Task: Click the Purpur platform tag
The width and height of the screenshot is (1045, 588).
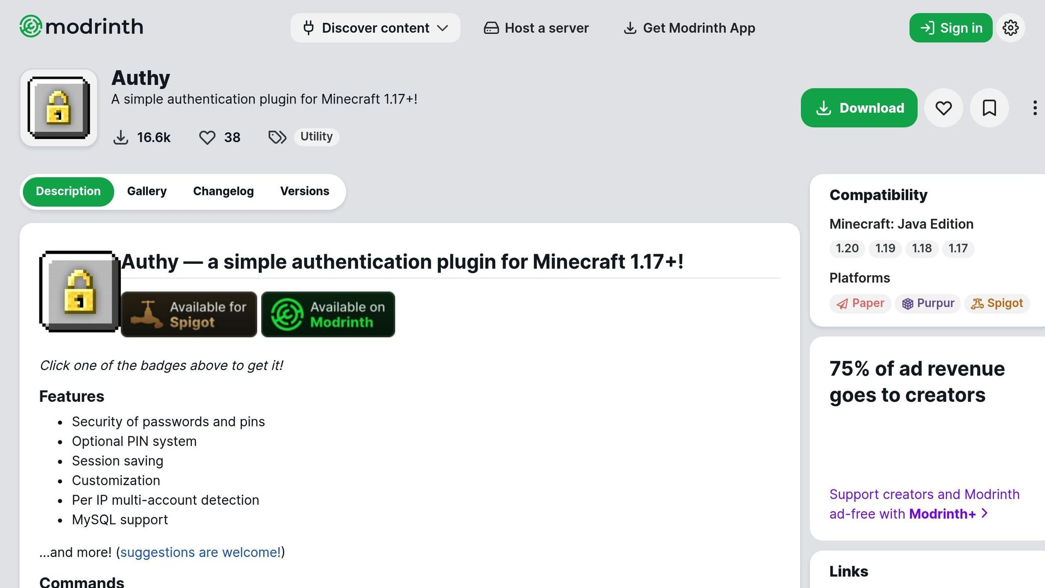Action: click(x=928, y=303)
